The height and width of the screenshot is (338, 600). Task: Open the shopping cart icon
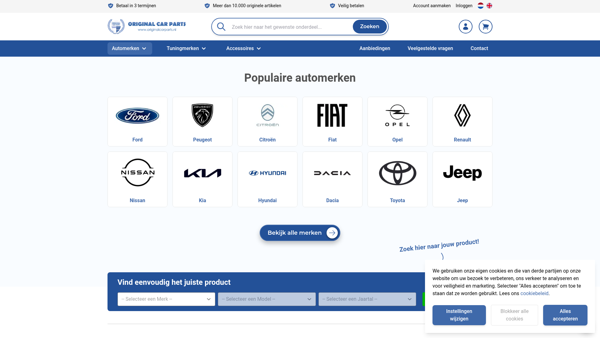point(485,27)
